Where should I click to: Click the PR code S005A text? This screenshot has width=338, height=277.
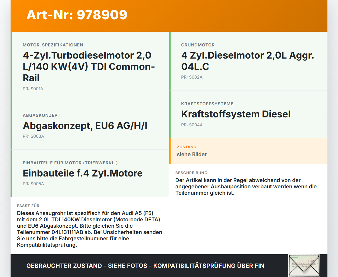33,184
